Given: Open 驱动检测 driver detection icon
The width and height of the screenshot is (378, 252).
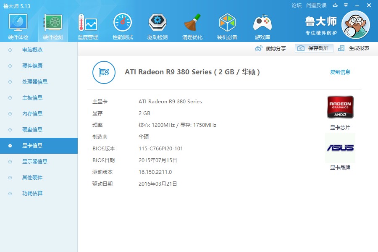Looking at the screenshot, I should pyautogui.click(x=157, y=22).
